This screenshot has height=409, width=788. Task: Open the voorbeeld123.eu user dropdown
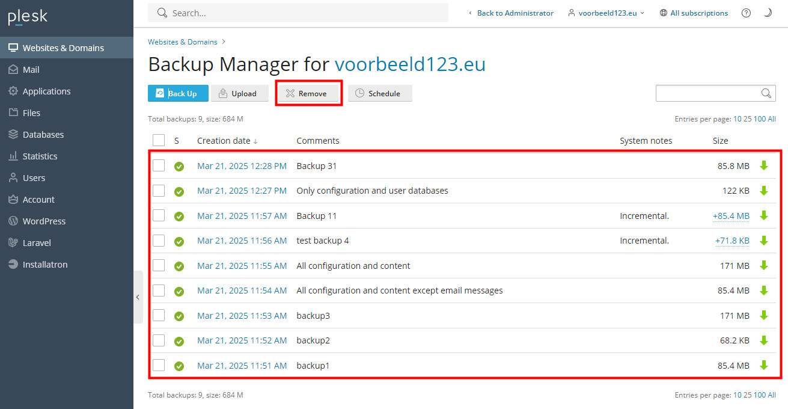pyautogui.click(x=606, y=13)
